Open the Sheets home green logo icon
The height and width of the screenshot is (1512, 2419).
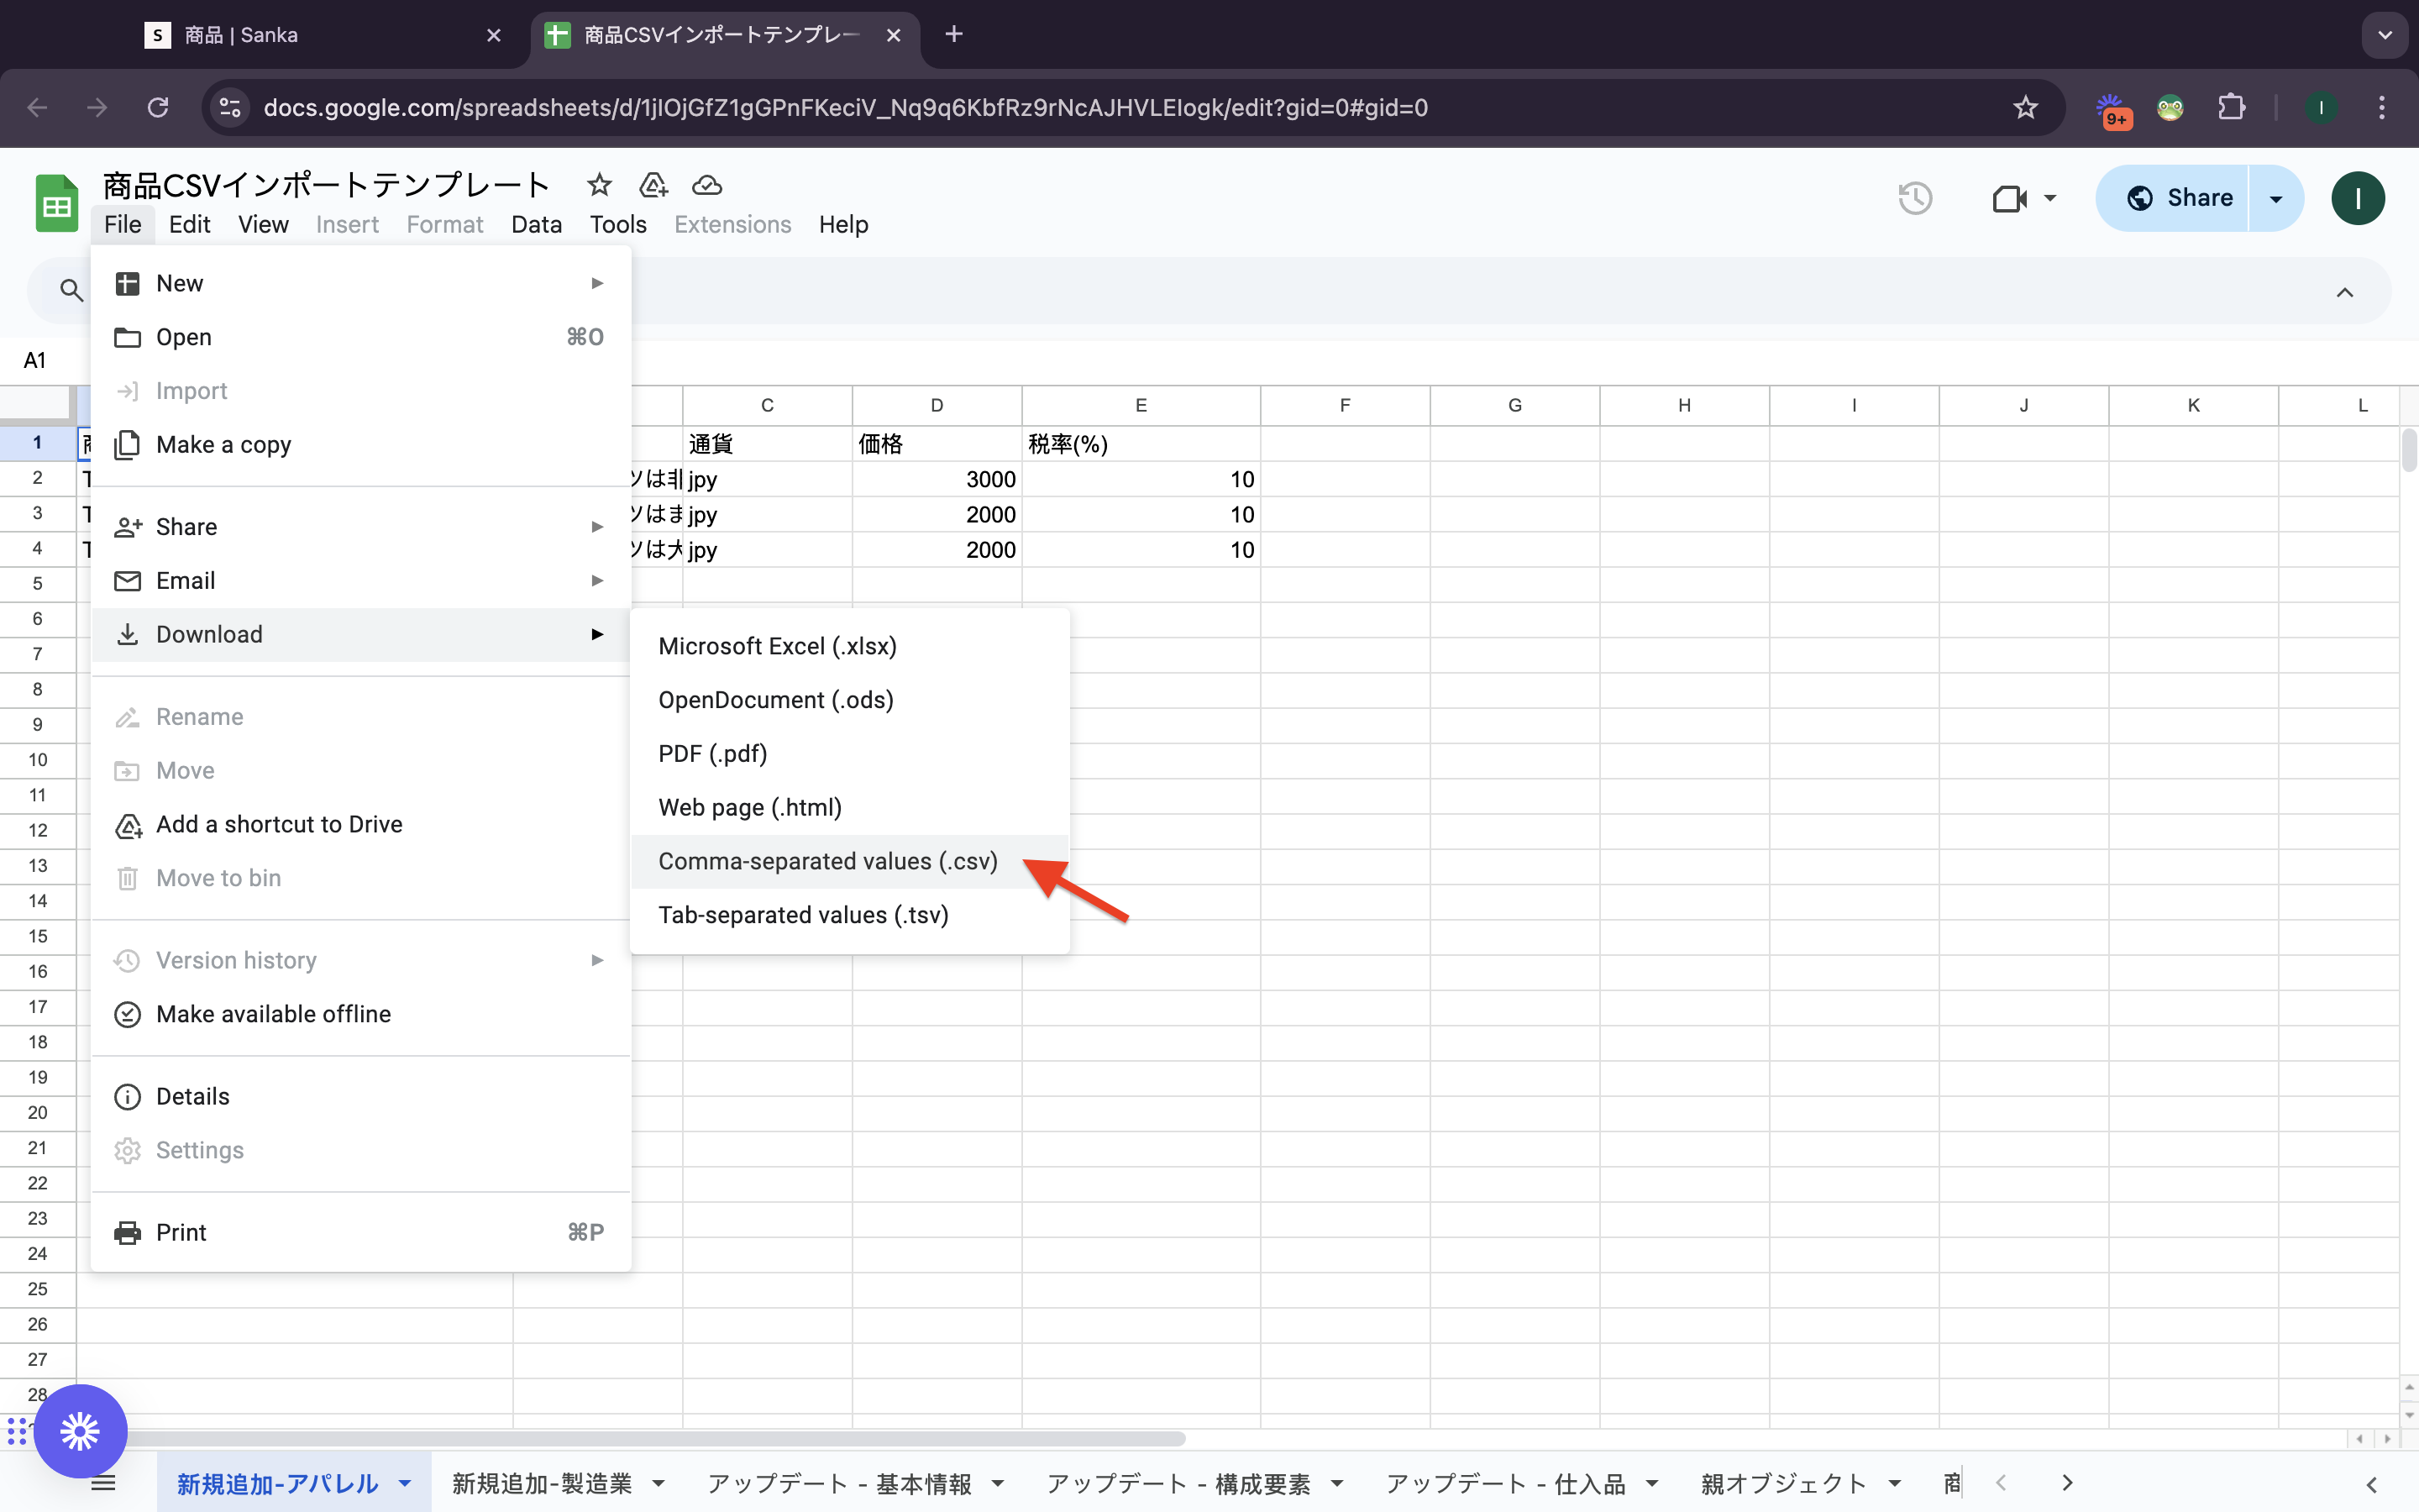pyautogui.click(x=56, y=203)
